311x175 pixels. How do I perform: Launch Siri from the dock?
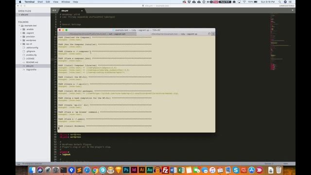point(40,170)
